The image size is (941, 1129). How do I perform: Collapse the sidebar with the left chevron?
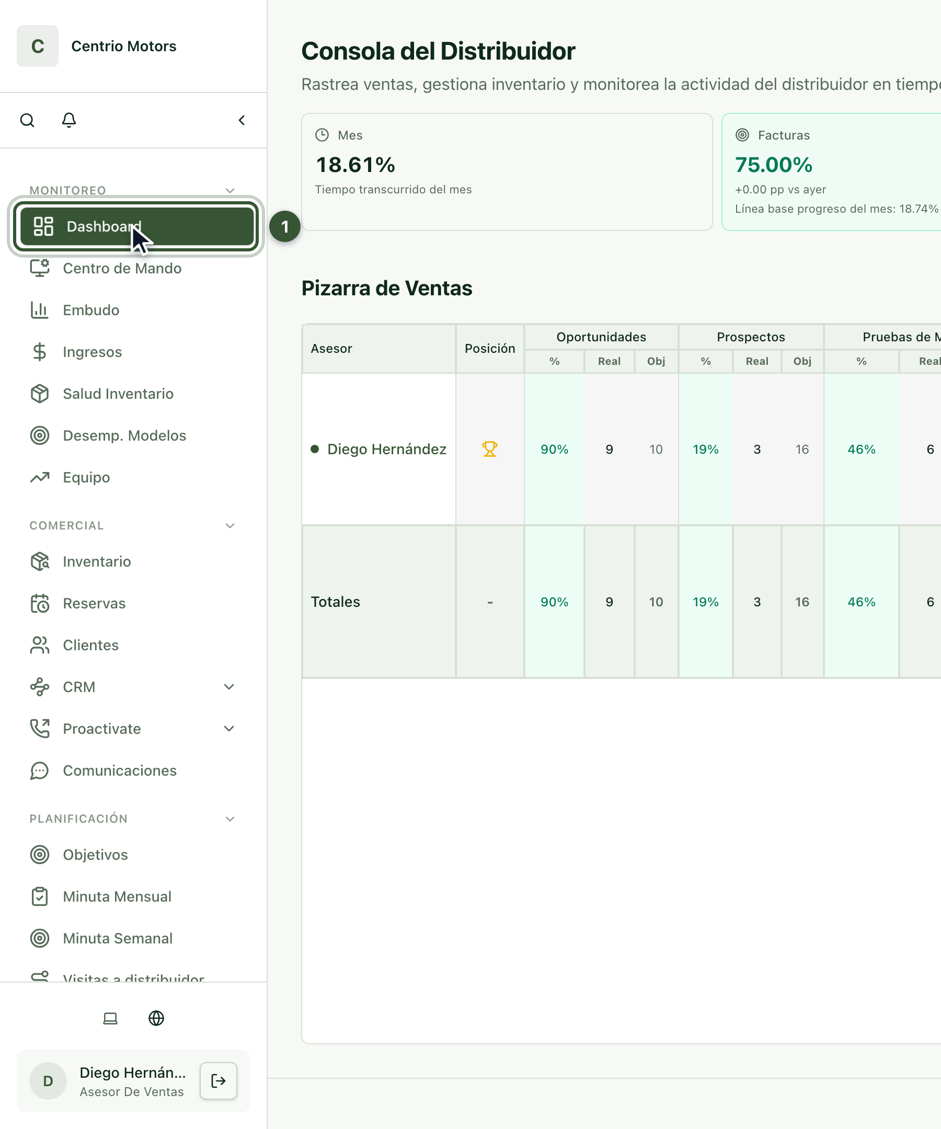point(242,120)
